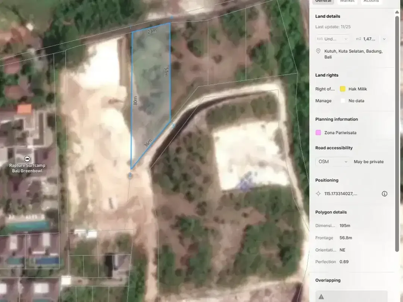The image size is (403, 302).
Task: Click the details panel vertical scrollbar thumb
Action: point(397,133)
